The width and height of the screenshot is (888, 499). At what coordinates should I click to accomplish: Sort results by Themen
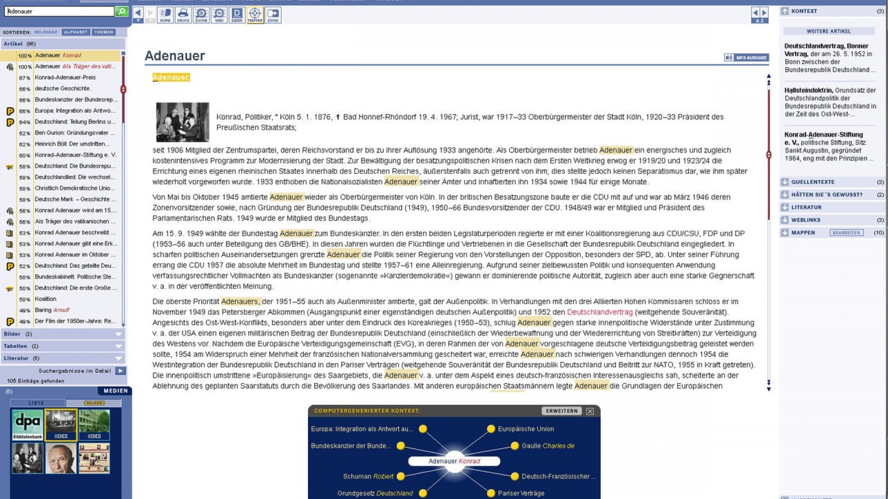[x=104, y=32]
